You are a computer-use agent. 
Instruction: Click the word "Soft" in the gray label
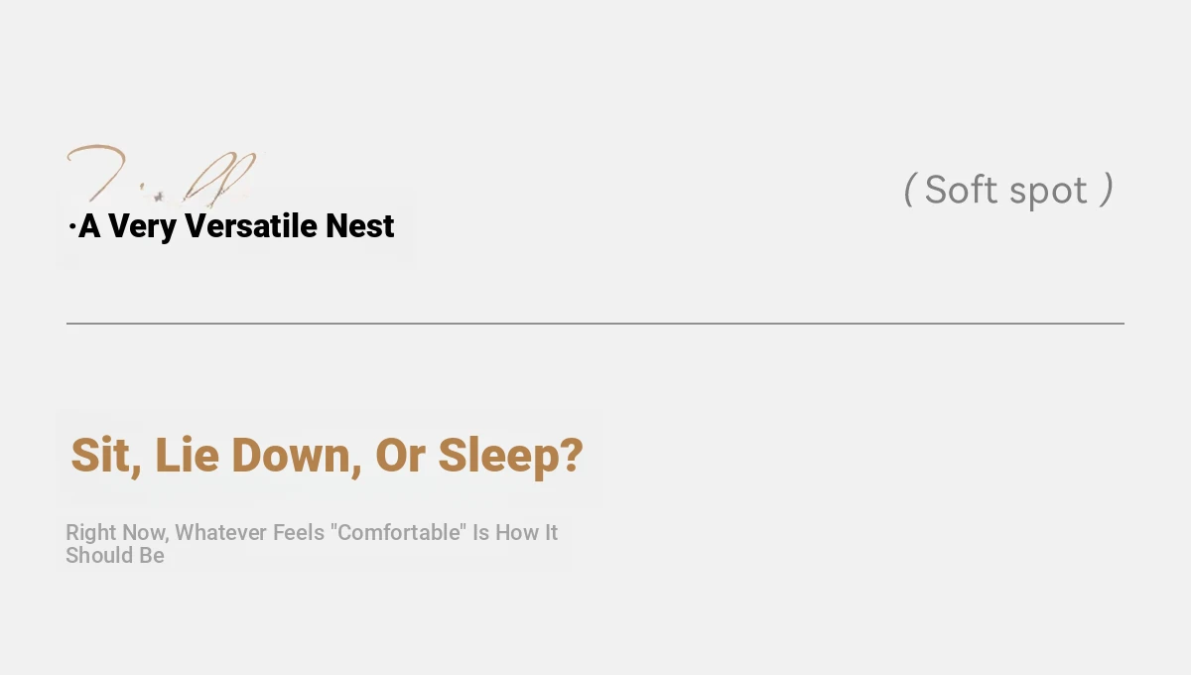(960, 190)
